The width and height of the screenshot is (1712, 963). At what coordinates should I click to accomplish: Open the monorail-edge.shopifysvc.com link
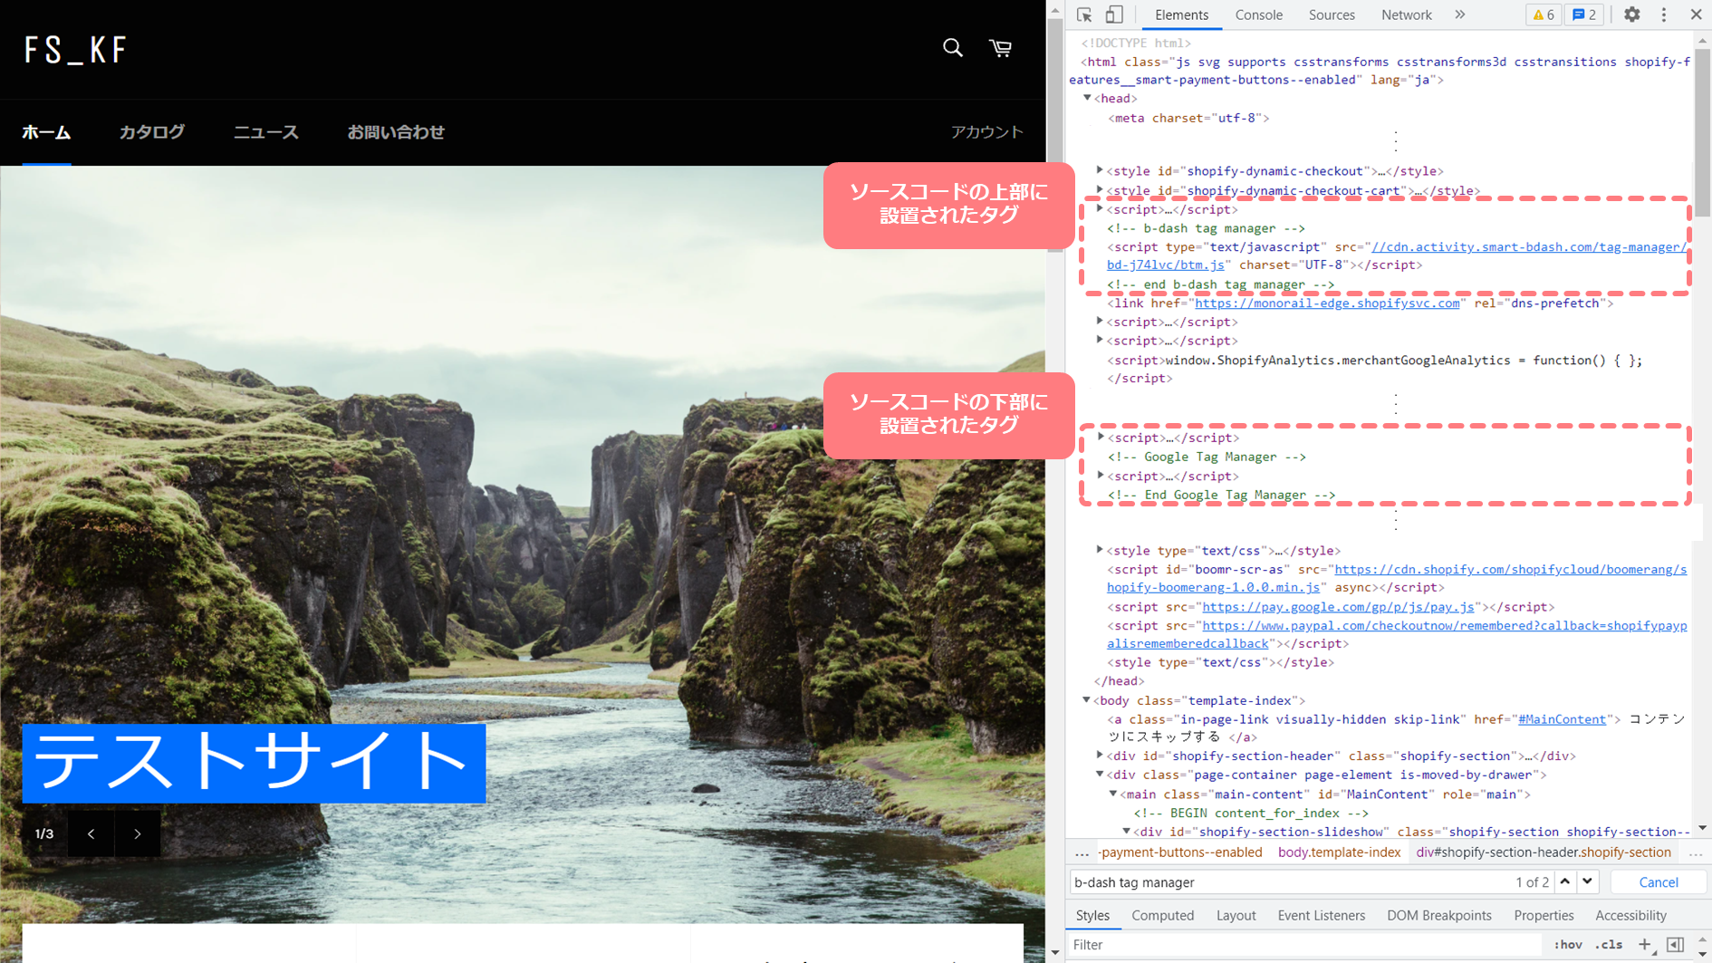1327,303
